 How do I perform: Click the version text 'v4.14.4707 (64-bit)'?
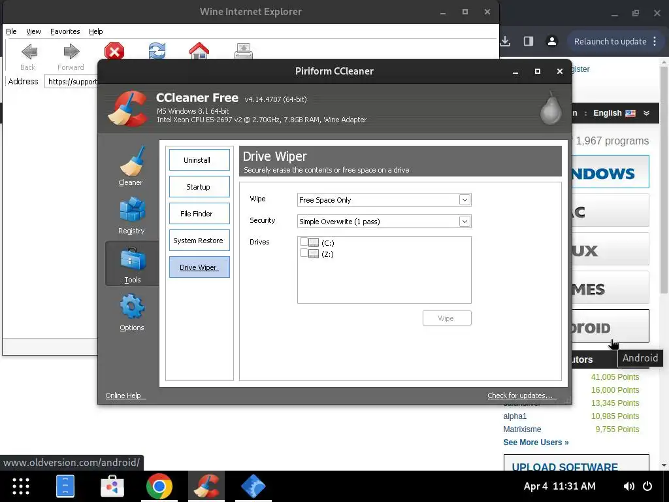[276, 99]
